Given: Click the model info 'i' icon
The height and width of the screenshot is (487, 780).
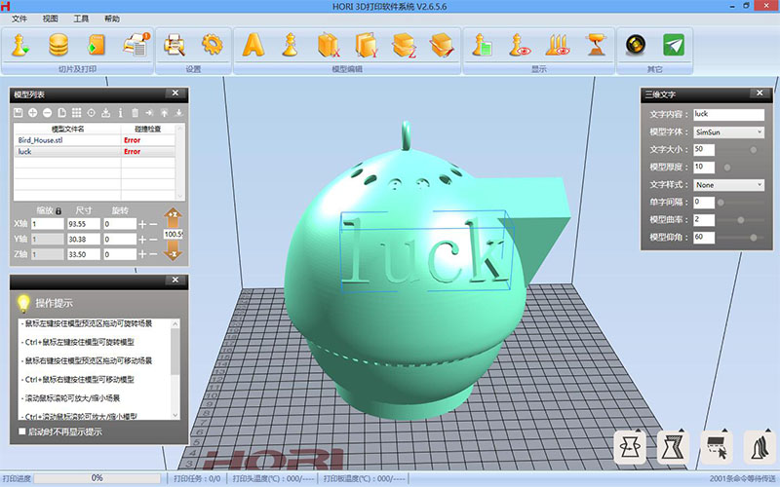Looking at the screenshot, I should [x=120, y=113].
